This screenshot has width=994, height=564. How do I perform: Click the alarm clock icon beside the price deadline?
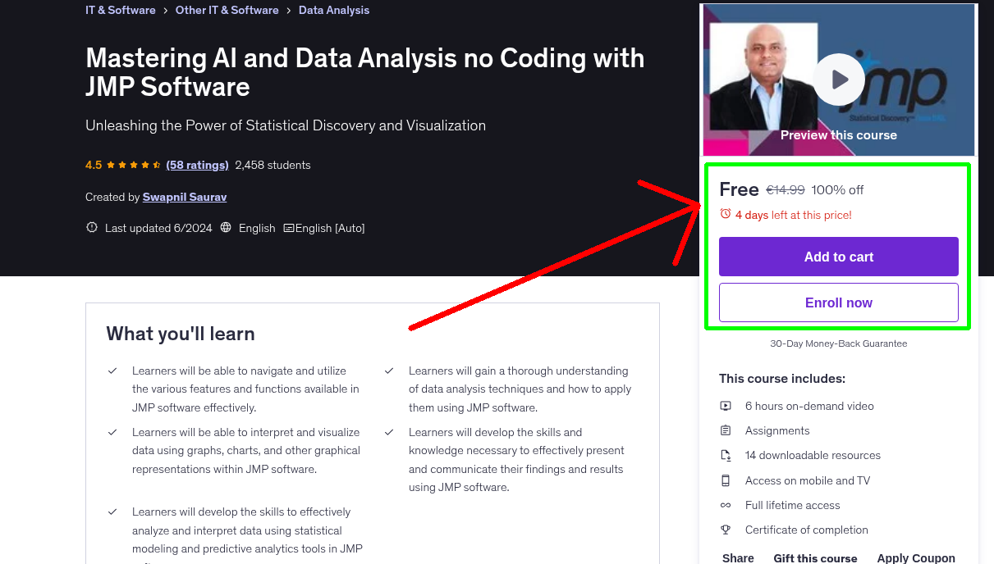(725, 212)
